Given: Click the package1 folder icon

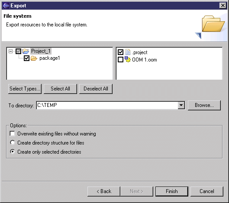Looking at the screenshot, I should [x=34, y=58].
